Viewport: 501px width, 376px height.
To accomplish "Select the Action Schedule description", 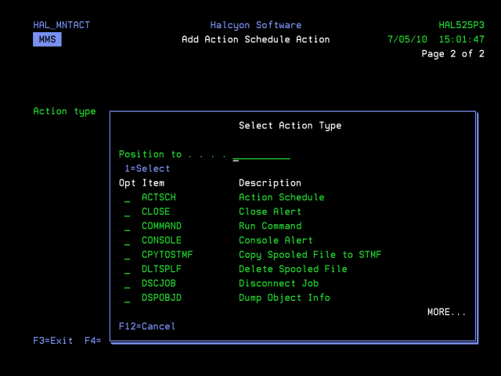I will point(281,197).
